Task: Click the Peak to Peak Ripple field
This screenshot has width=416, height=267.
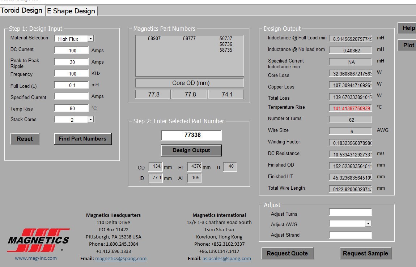Action: [71, 62]
